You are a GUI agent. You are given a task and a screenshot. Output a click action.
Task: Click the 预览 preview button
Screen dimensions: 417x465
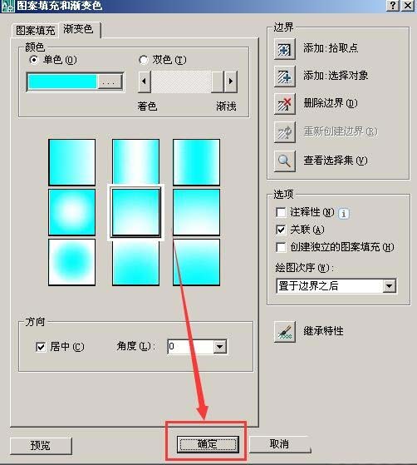(x=41, y=445)
